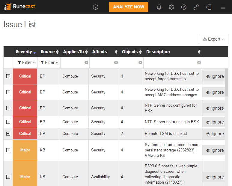Open the notifications bell icon
The width and height of the screenshot is (232, 186).
[159, 7]
